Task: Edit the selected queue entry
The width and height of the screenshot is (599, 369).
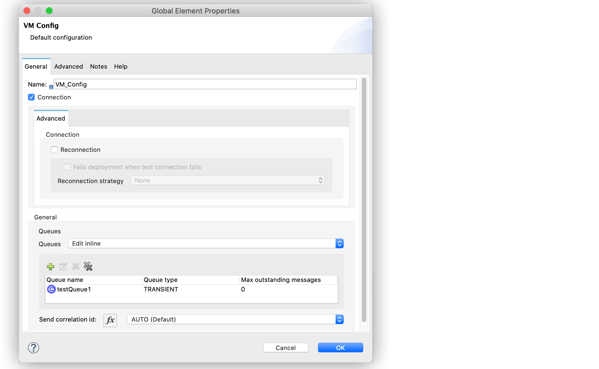Action: (63, 267)
